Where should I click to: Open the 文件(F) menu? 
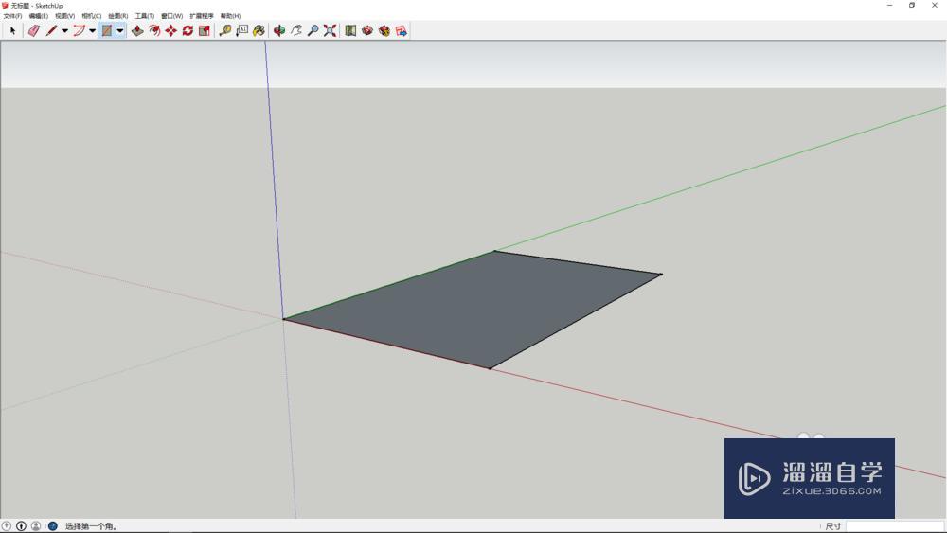tap(12, 16)
